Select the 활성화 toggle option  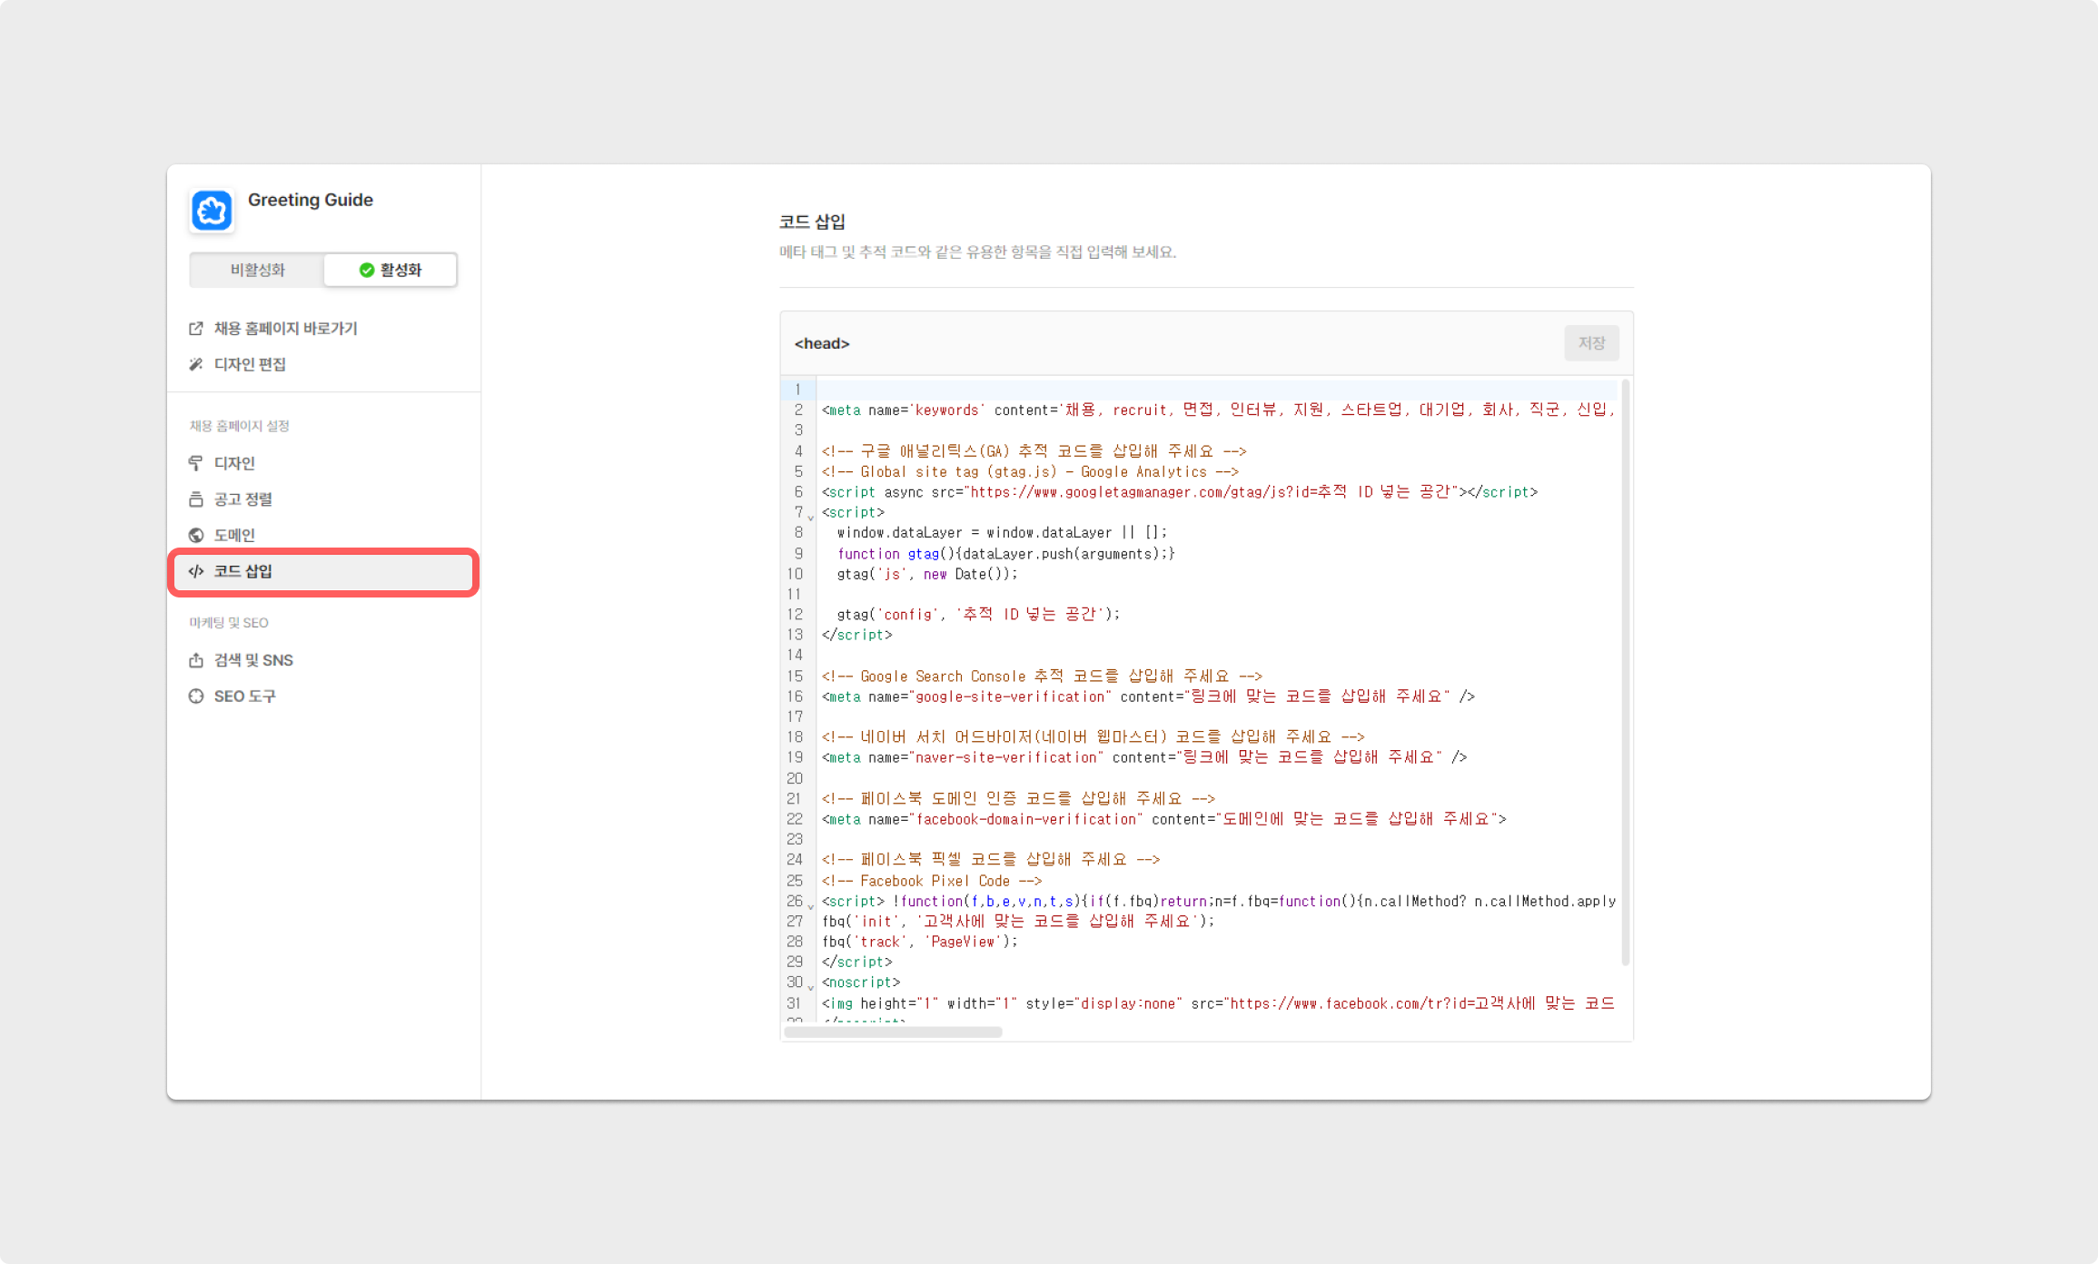pos(391,270)
